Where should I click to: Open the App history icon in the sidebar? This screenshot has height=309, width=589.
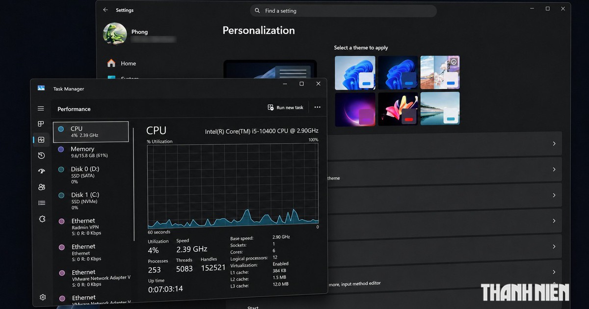[41, 155]
